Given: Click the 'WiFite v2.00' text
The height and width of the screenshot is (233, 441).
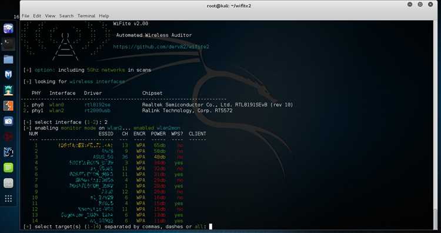Looking at the screenshot, I should tap(131, 24).
